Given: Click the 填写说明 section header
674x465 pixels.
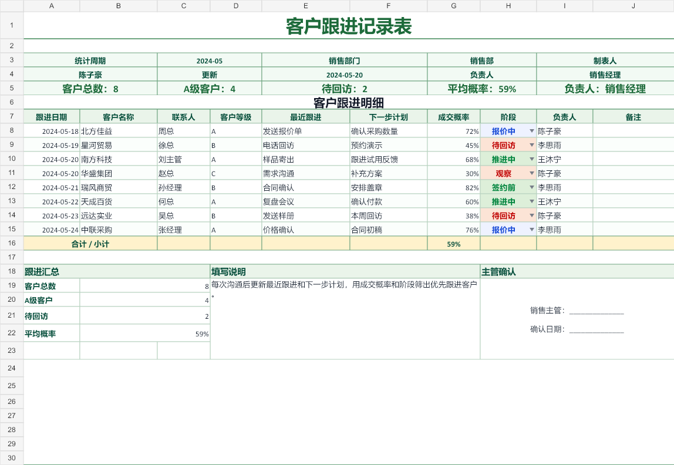Looking at the screenshot, I should point(345,272).
